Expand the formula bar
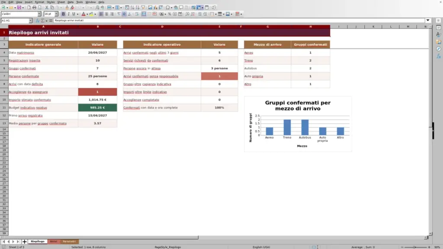Image resolution: width=443 pixels, height=249 pixels. [x=428, y=20]
